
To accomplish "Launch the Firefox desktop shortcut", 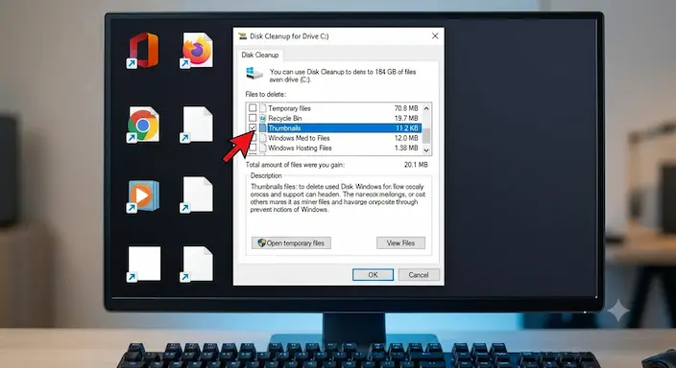I will pos(197,50).
